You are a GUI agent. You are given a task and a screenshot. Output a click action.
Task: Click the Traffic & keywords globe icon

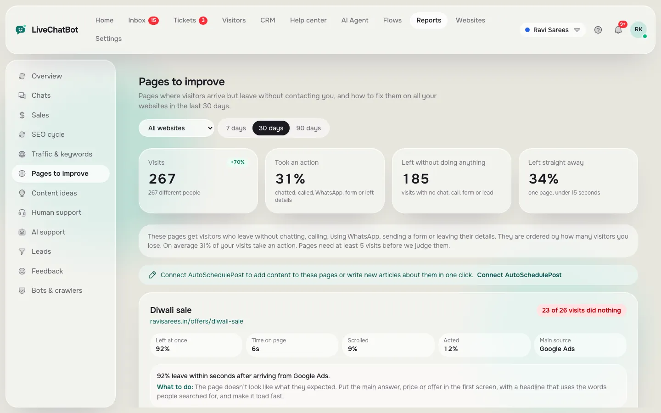pyautogui.click(x=22, y=154)
